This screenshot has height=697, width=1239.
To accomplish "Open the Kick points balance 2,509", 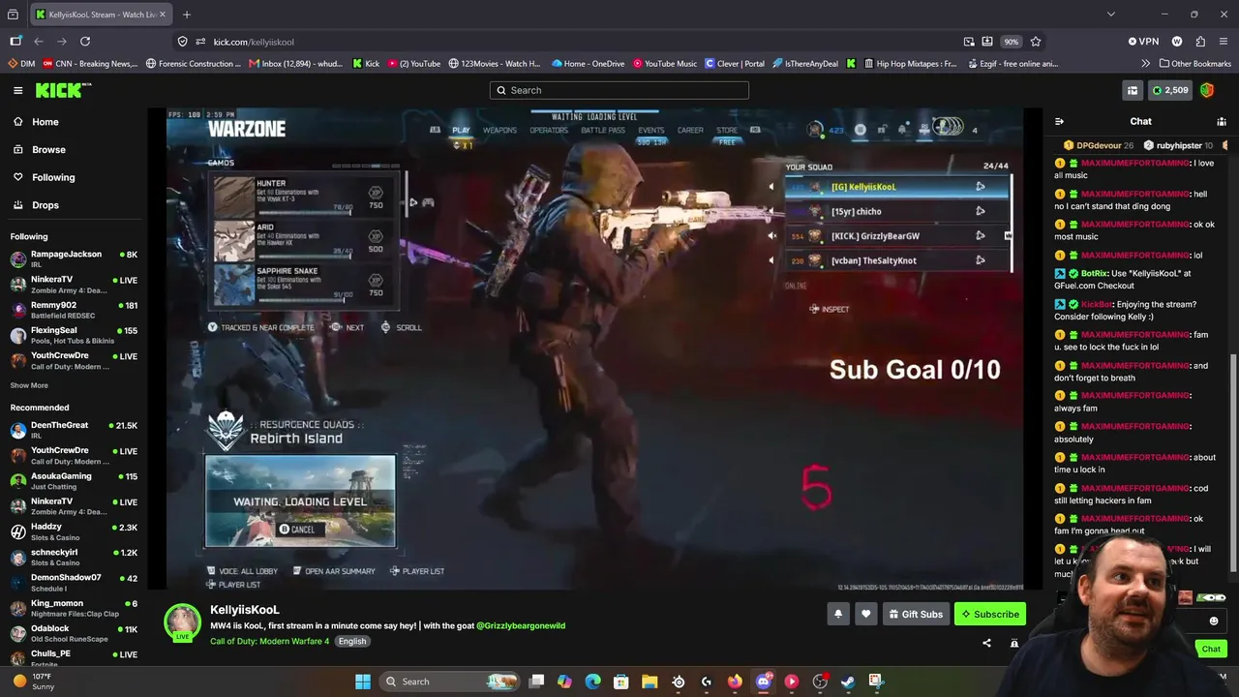I will [x=1170, y=90].
